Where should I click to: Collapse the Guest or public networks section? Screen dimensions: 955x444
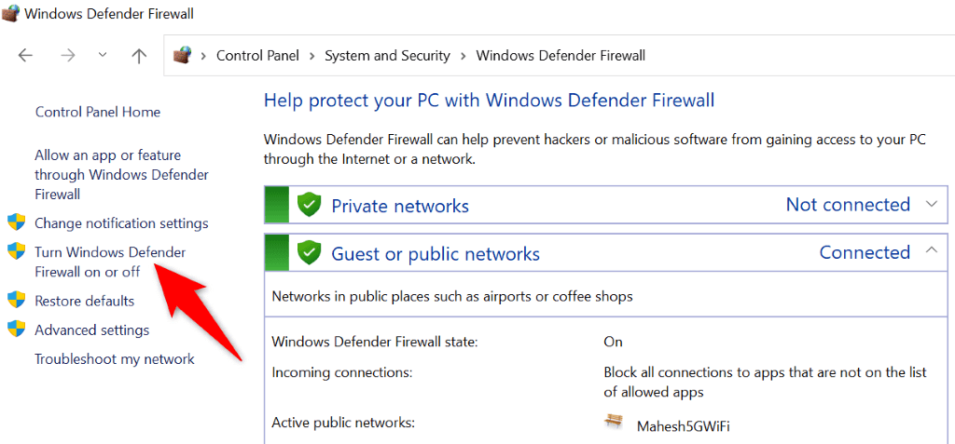coord(931,252)
